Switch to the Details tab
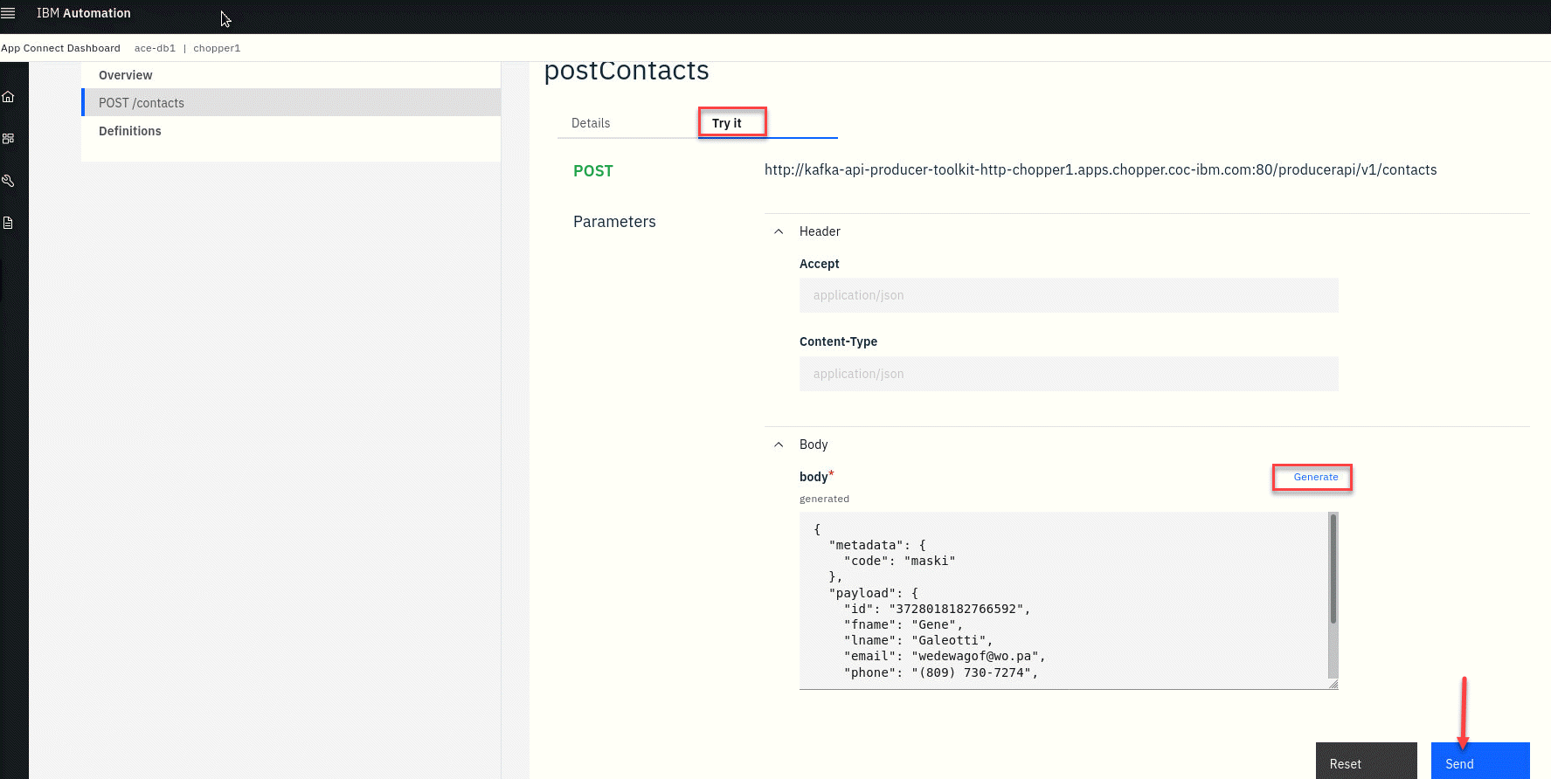 [591, 123]
